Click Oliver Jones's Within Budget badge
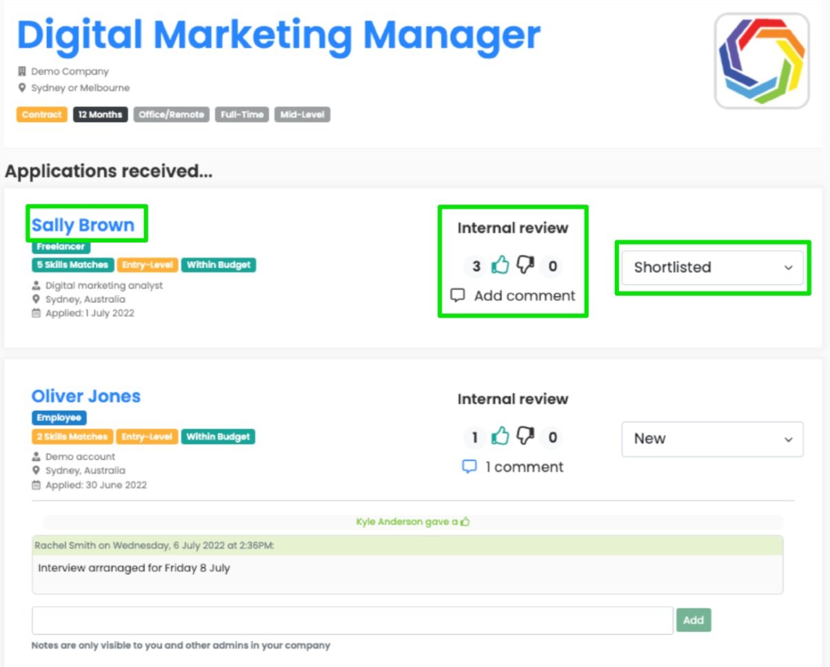This screenshot has width=830, height=667. (x=219, y=436)
